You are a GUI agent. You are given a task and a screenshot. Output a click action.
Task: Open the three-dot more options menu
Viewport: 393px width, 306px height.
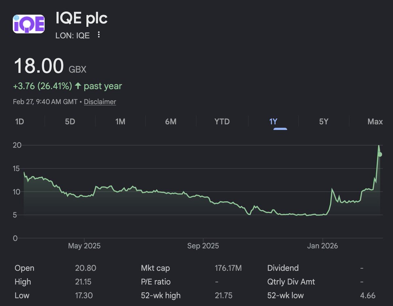tap(99, 35)
